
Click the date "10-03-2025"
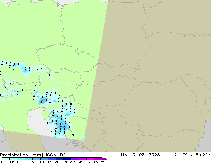pos(145,155)
